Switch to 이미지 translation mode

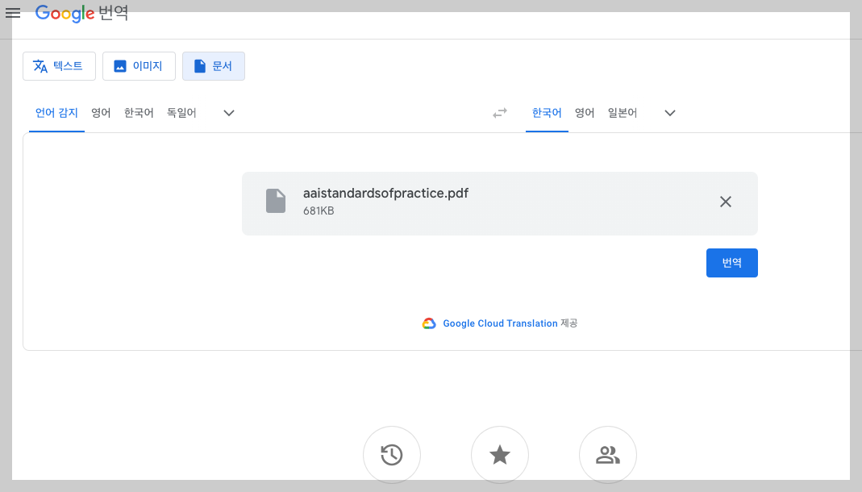139,66
